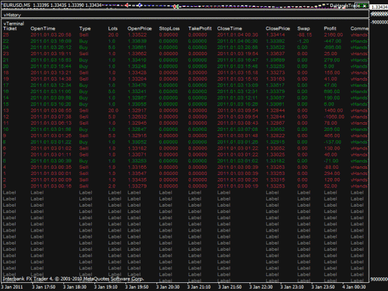
Task: Click the Interbank FX Trader 4 copyright text
Action: 73,279
